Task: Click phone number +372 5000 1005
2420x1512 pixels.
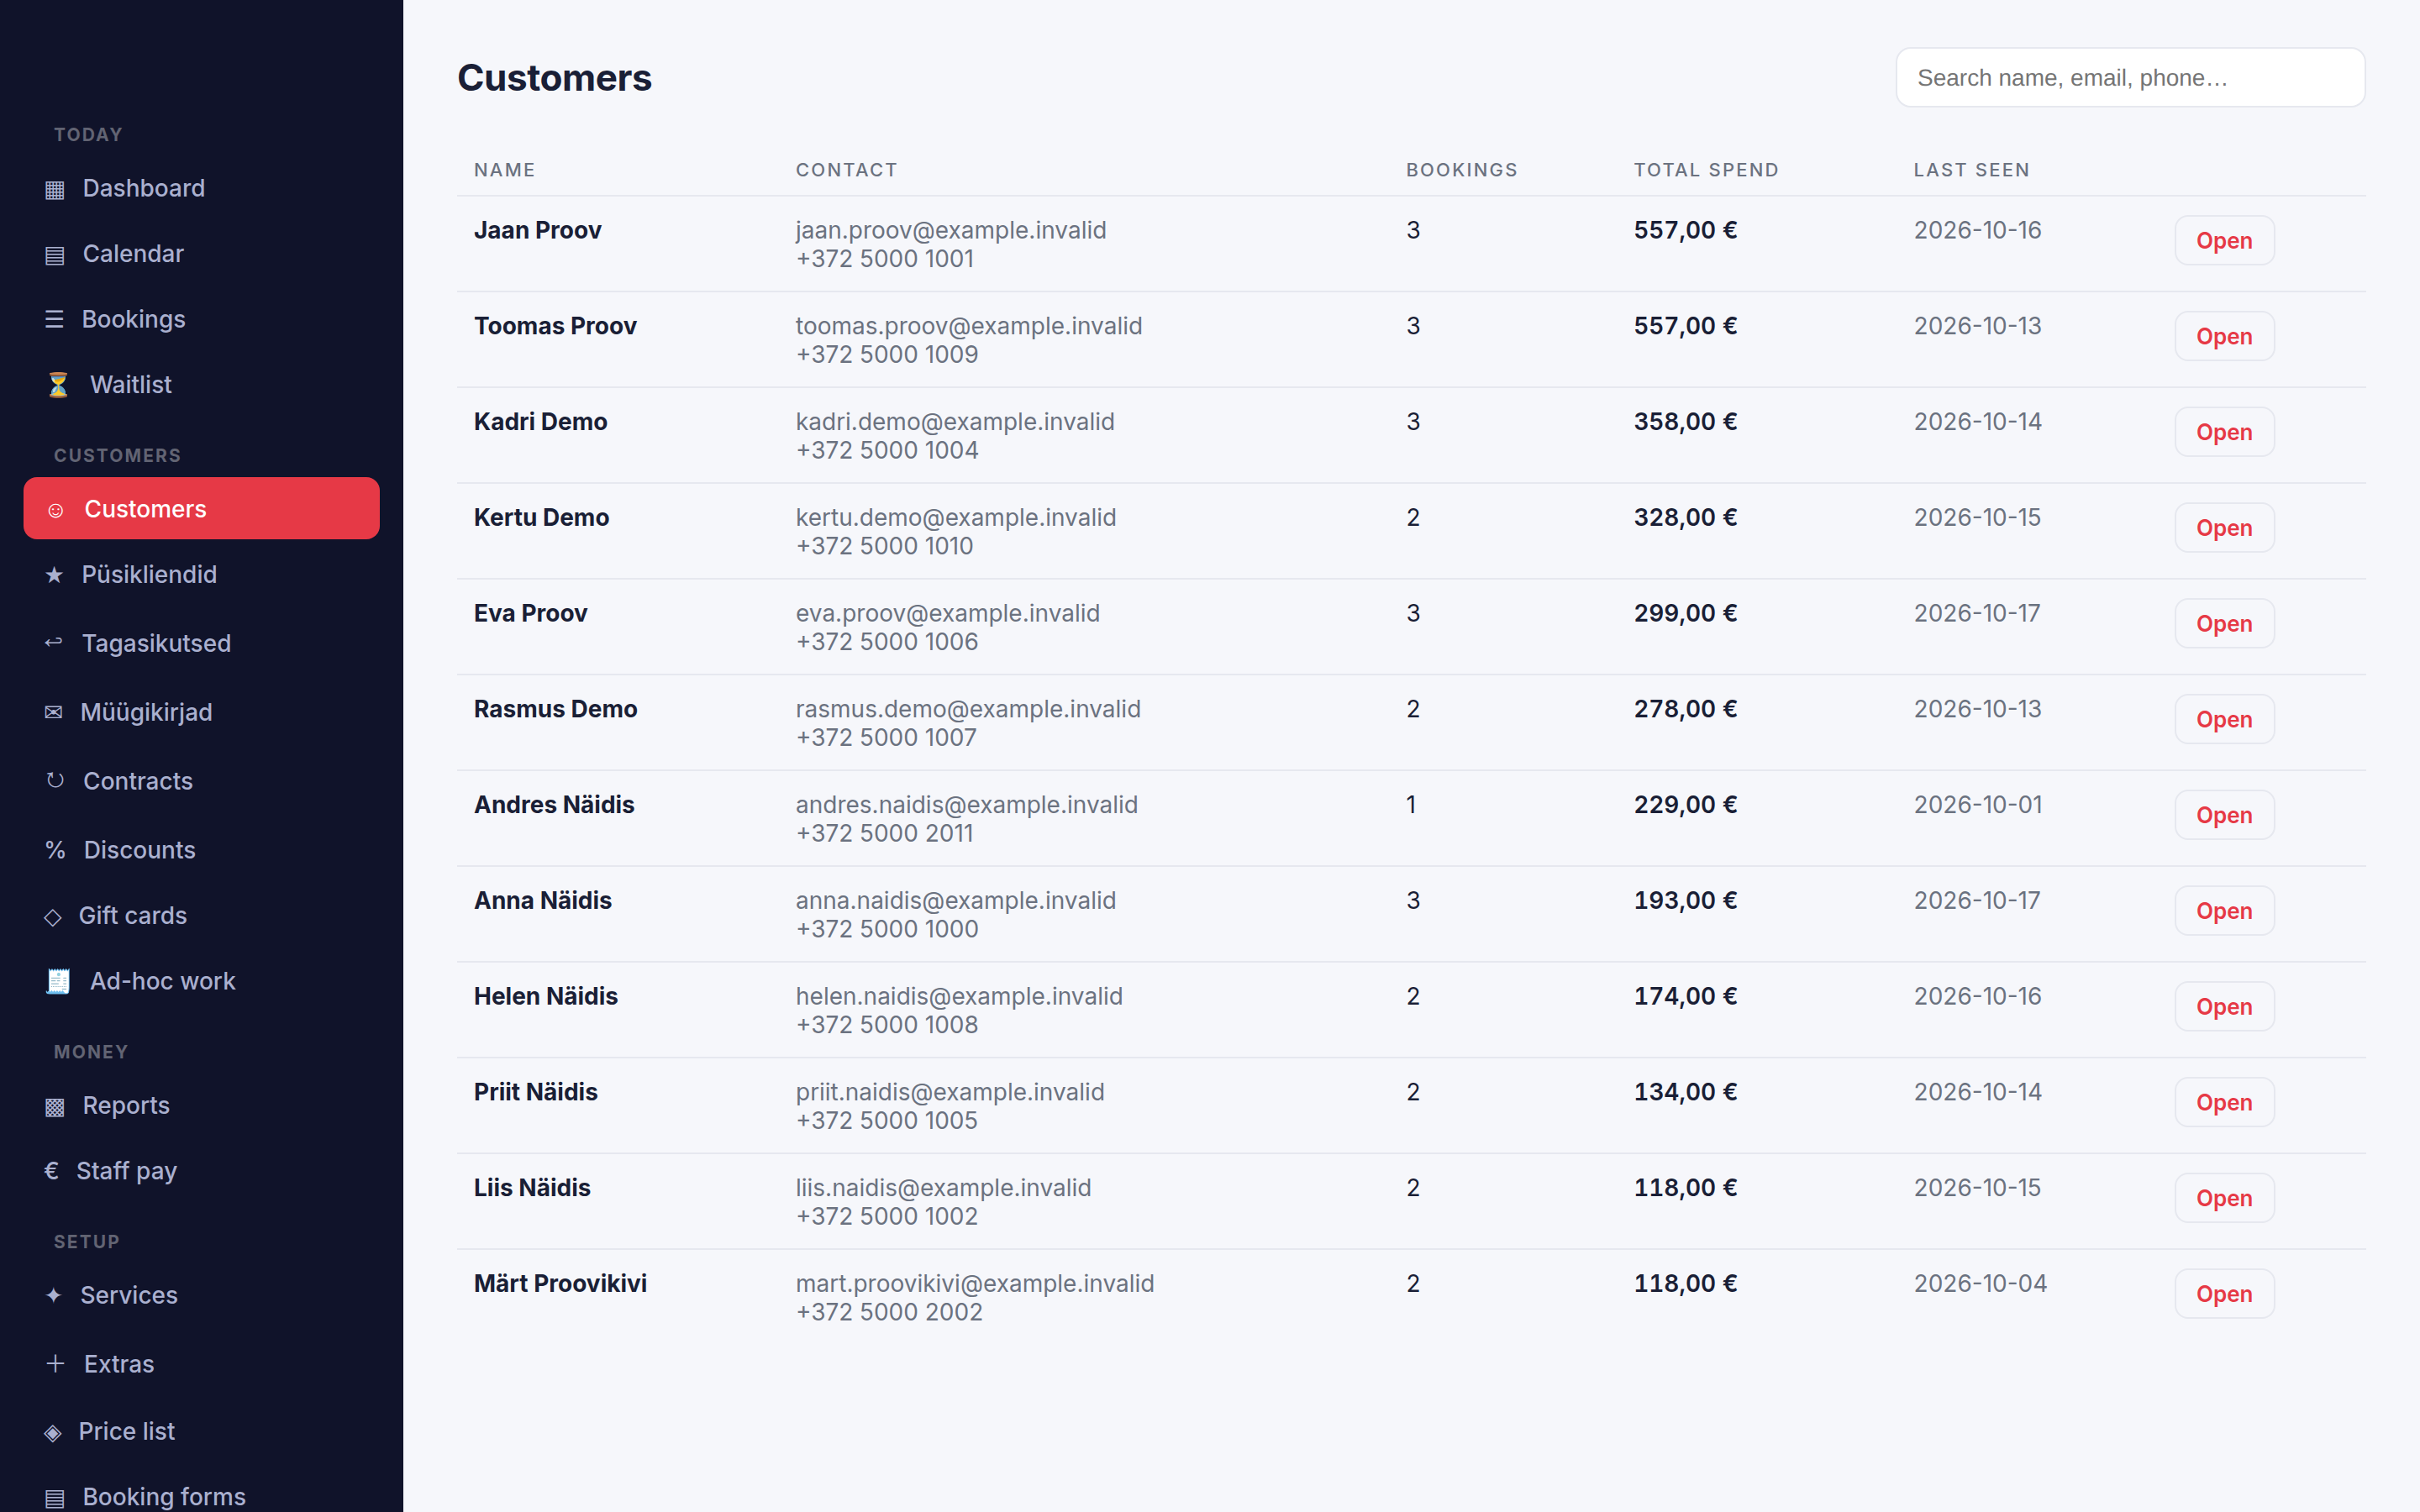Action: pos(886,1121)
